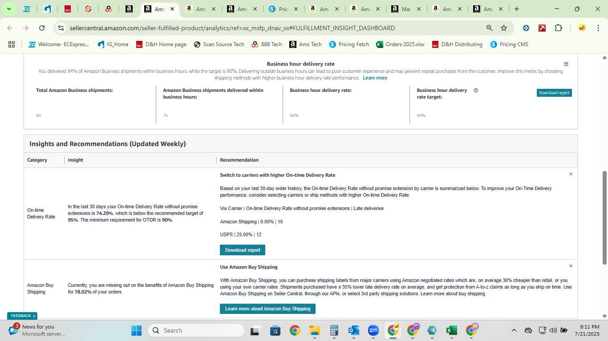The height and width of the screenshot is (341, 608).
Task: Open the Amz Tech bookmark
Action: tap(305, 44)
